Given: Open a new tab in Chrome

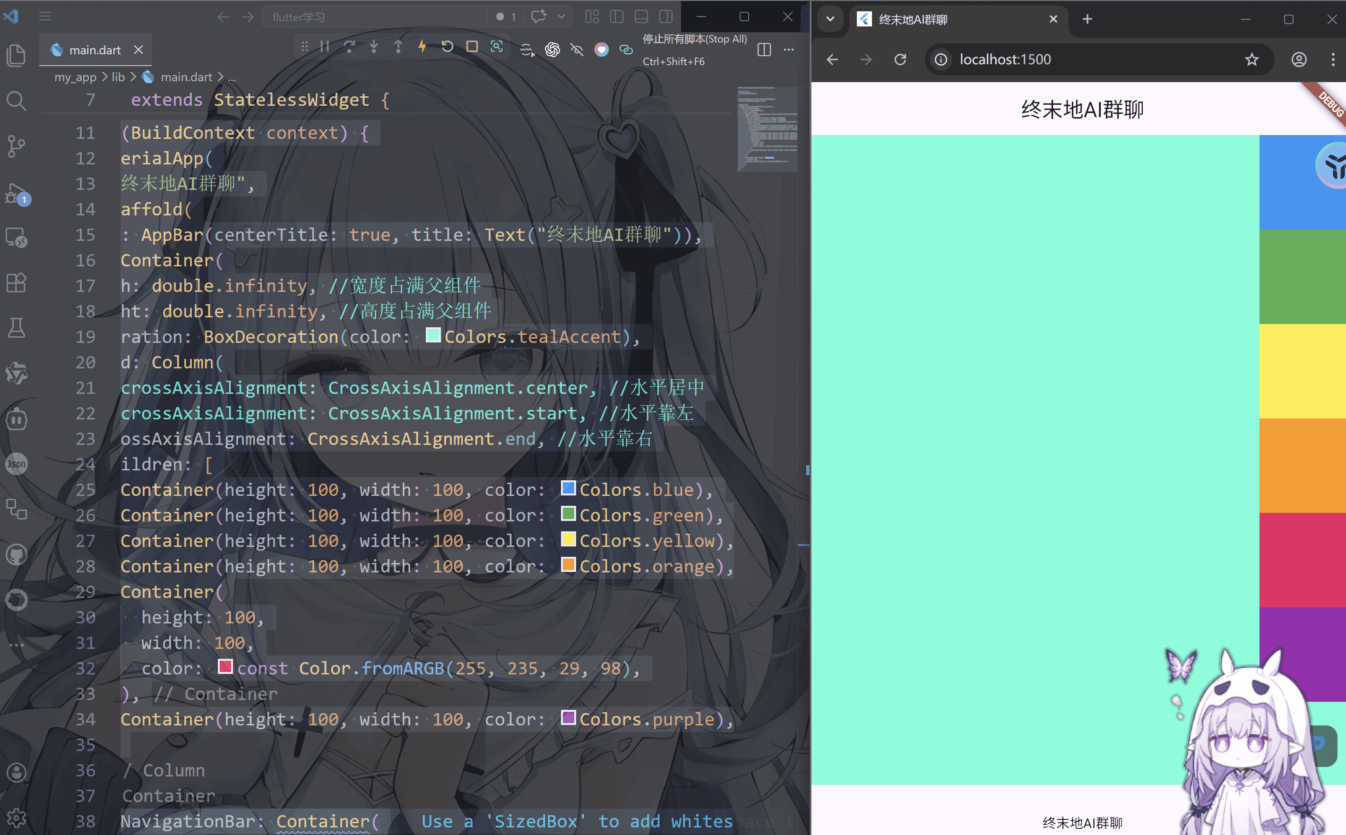Looking at the screenshot, I should (x=1087, y=19).
